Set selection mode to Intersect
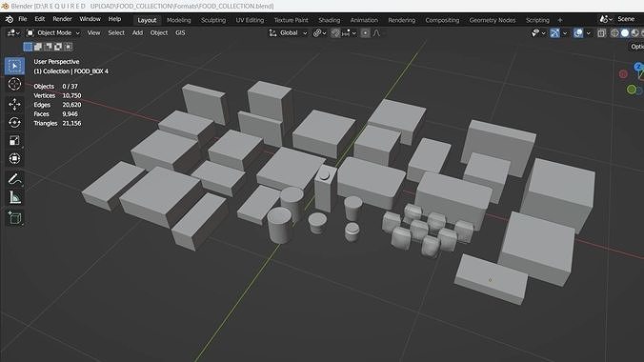644x362 pixels. (x=69, y=47)
